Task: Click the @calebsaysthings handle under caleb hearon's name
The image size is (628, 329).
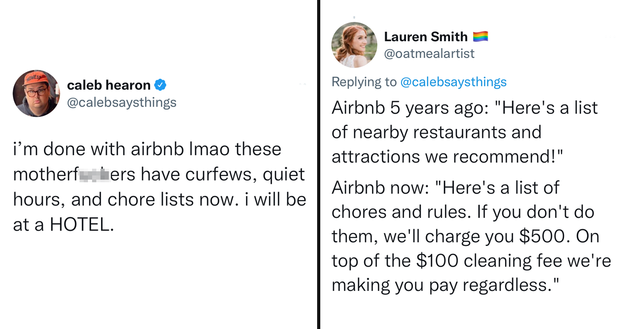Action: (122, 102)
